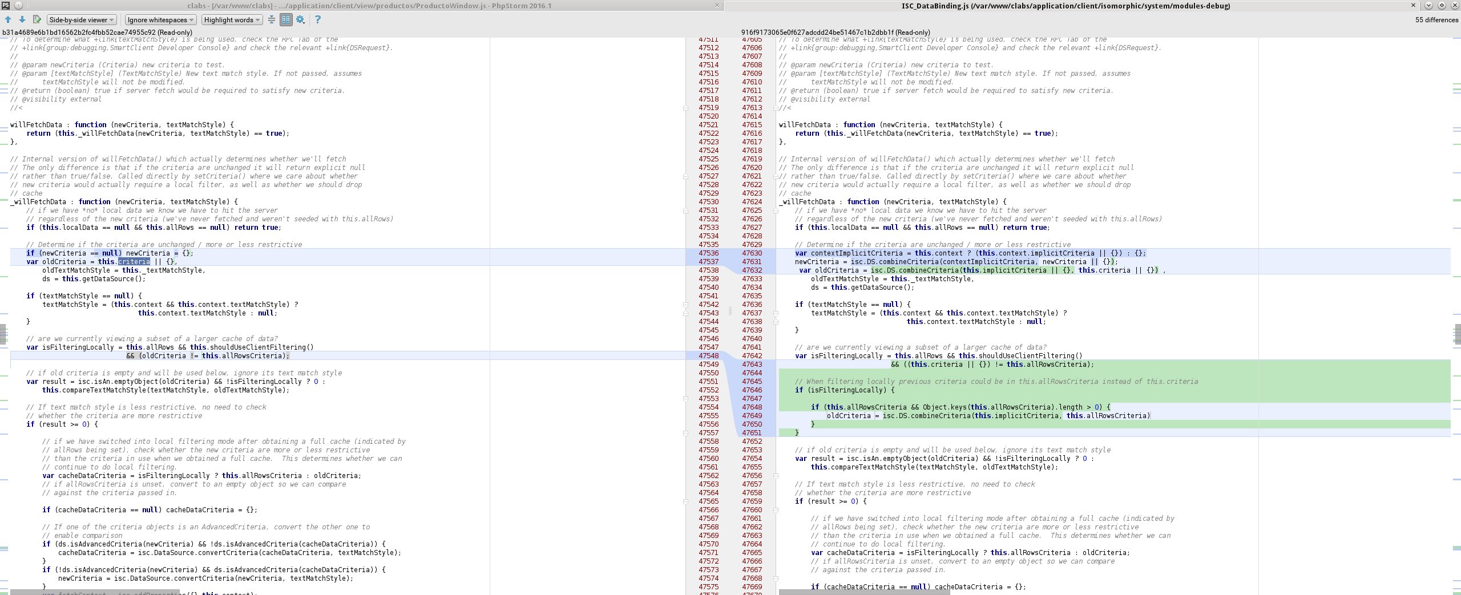Screen dimensions: 1461x595
Task: Click left horizontal scrollbar thumb at bottom
Action: pyautogui.click(x=94, y=593)
